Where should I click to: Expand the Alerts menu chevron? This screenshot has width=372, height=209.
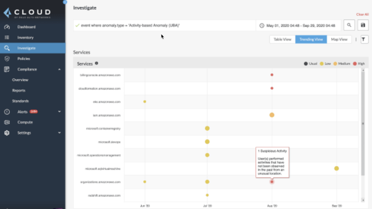coord(60,112)
